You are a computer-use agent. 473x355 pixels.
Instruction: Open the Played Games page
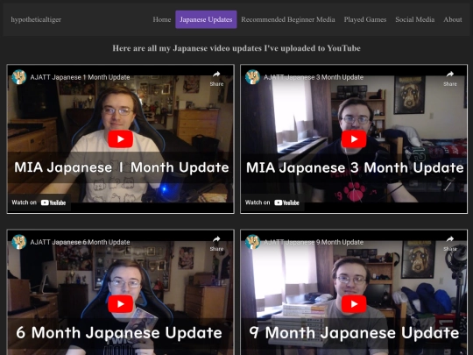point(365,19)
